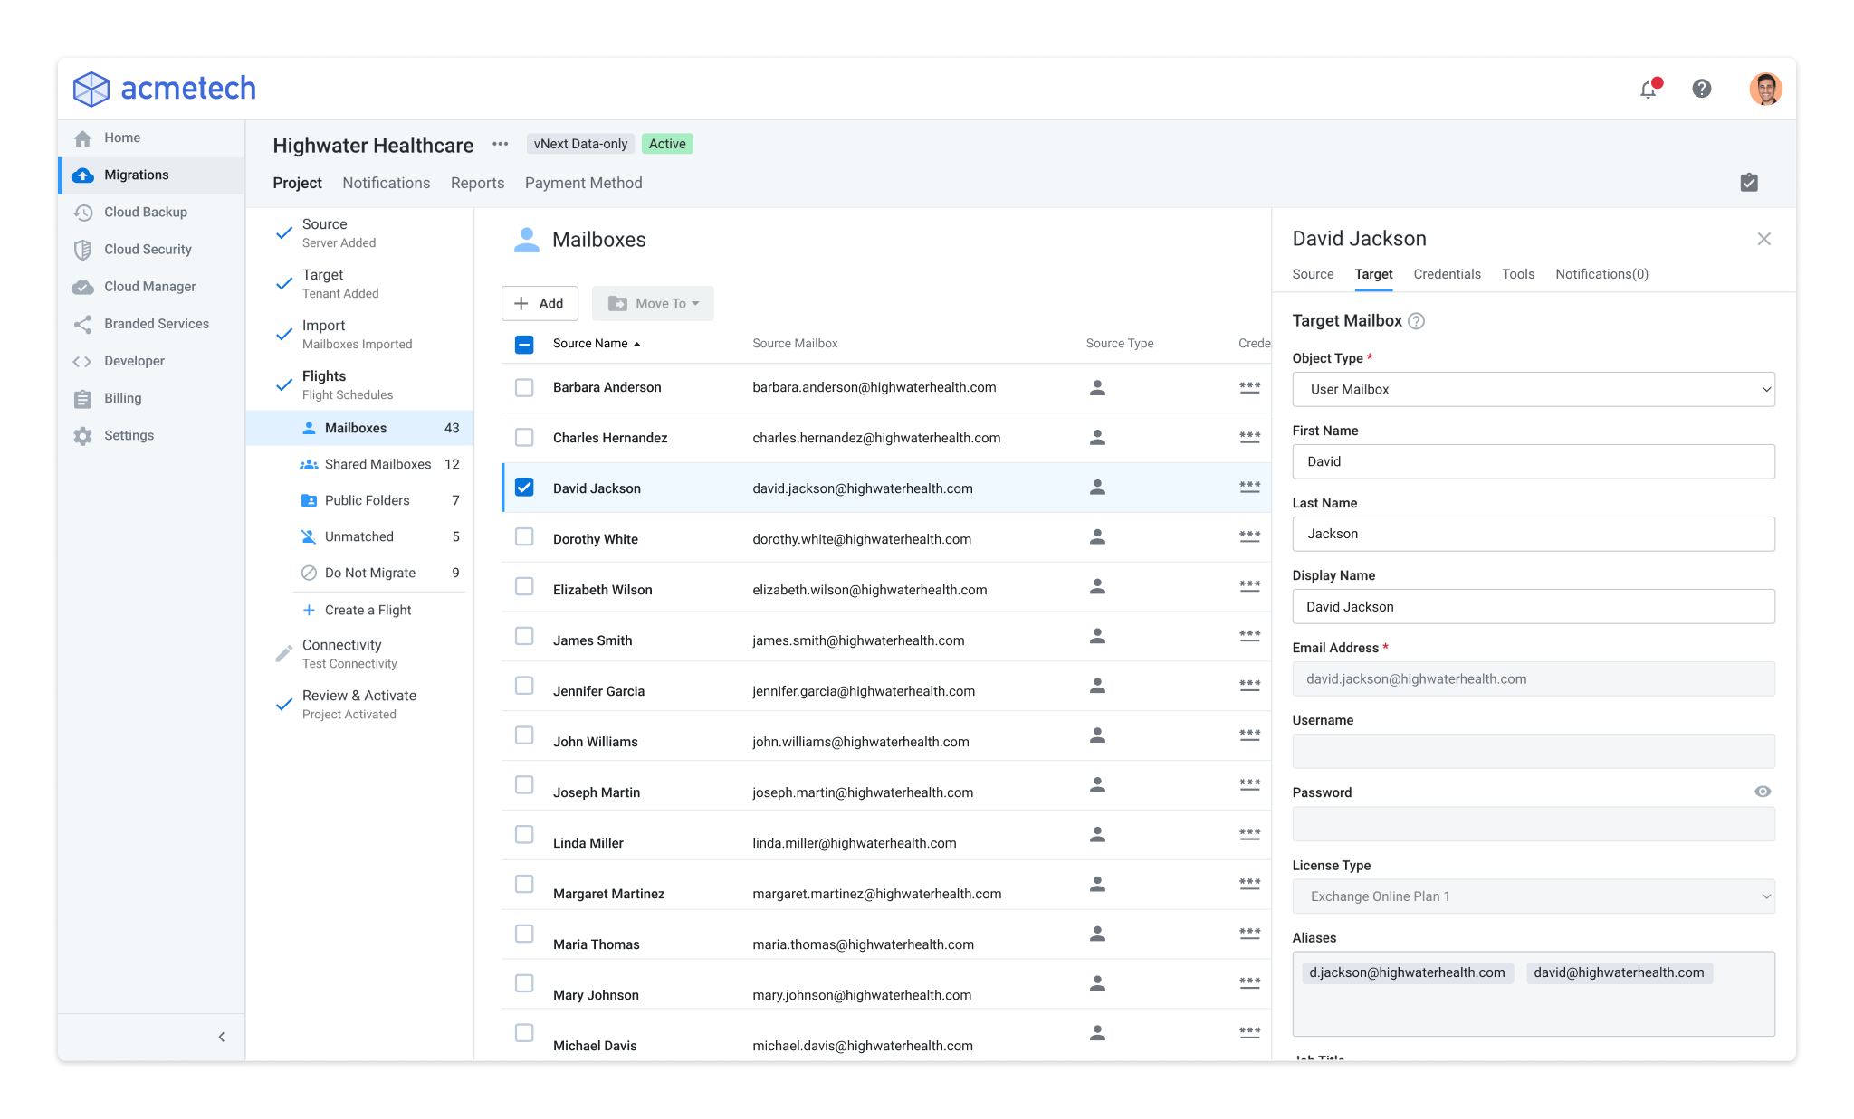This screenshot has height=1119, width=1854.
Task: Collapse the left sidebar with the chevron
Action: [x=221, y=1037]
